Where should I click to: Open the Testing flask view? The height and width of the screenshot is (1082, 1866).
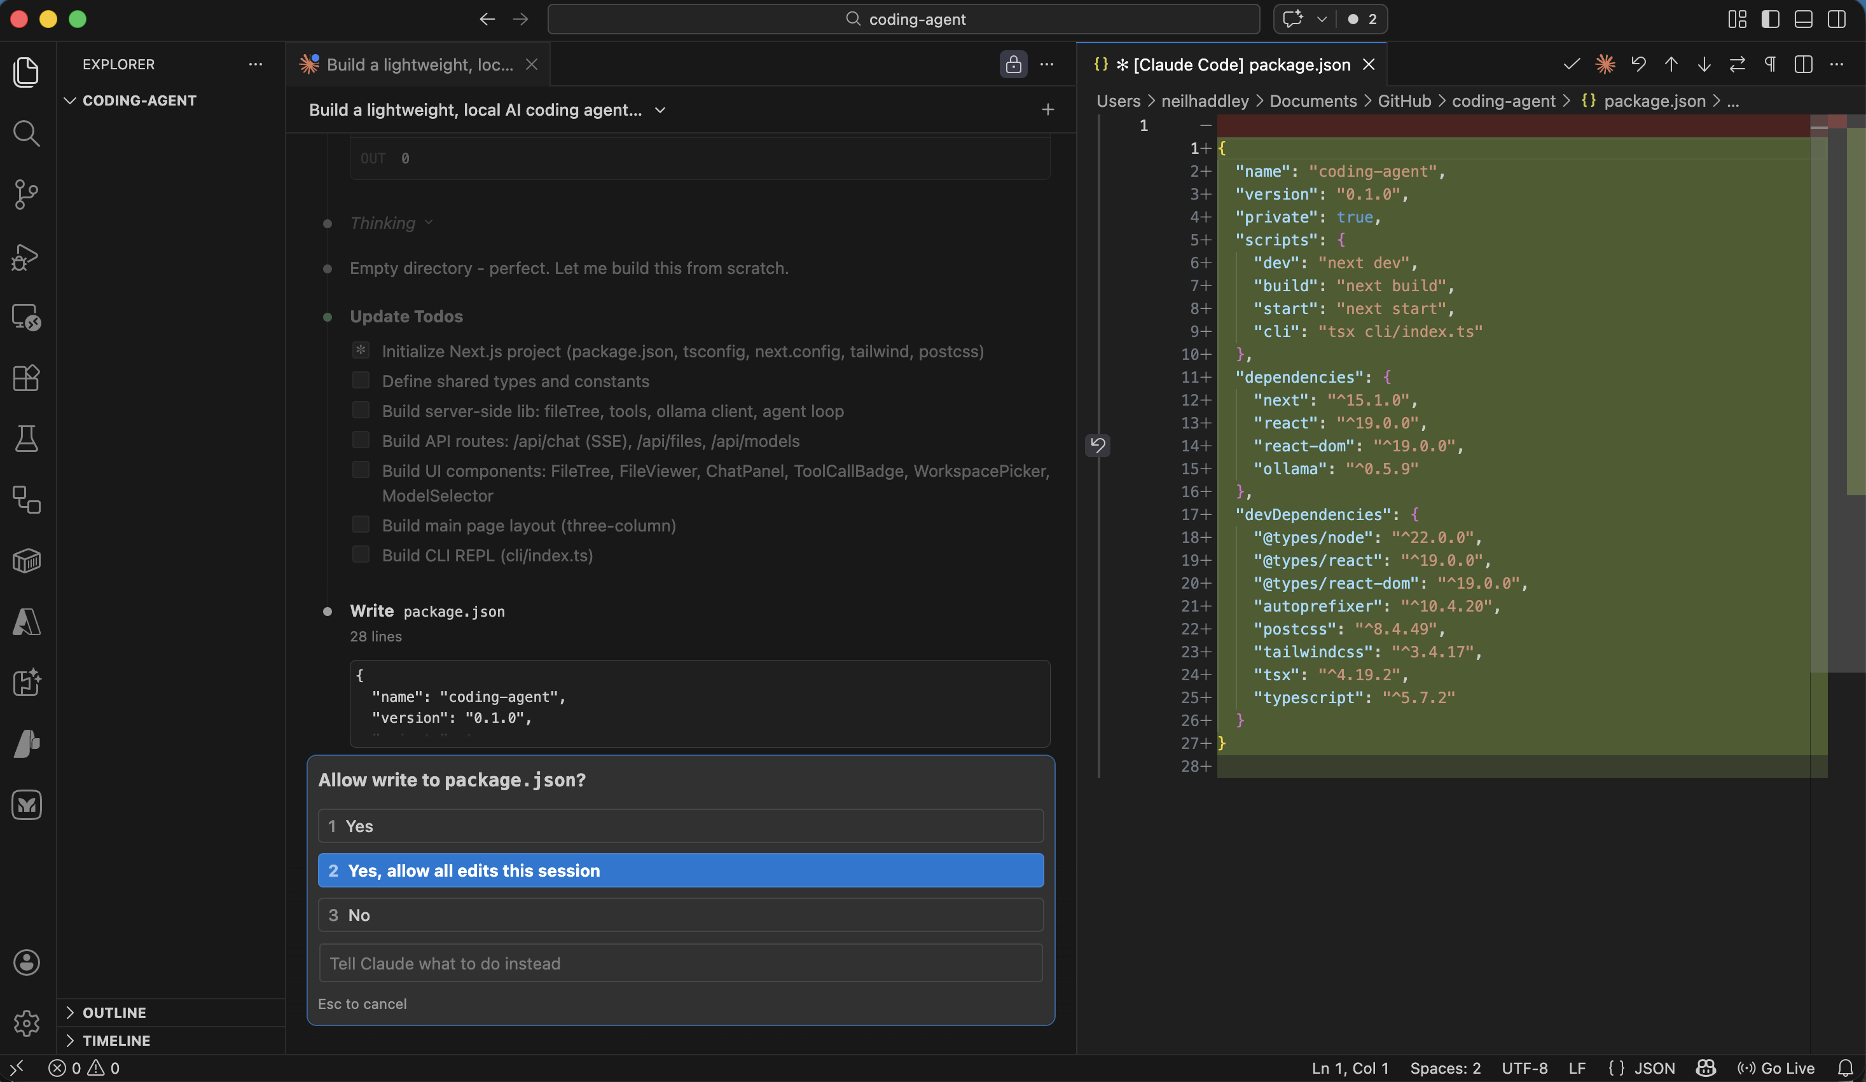coord(27,439)
